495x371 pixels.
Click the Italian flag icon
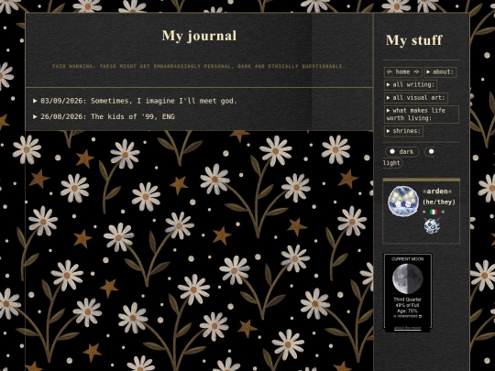click(x=434, y=212)
